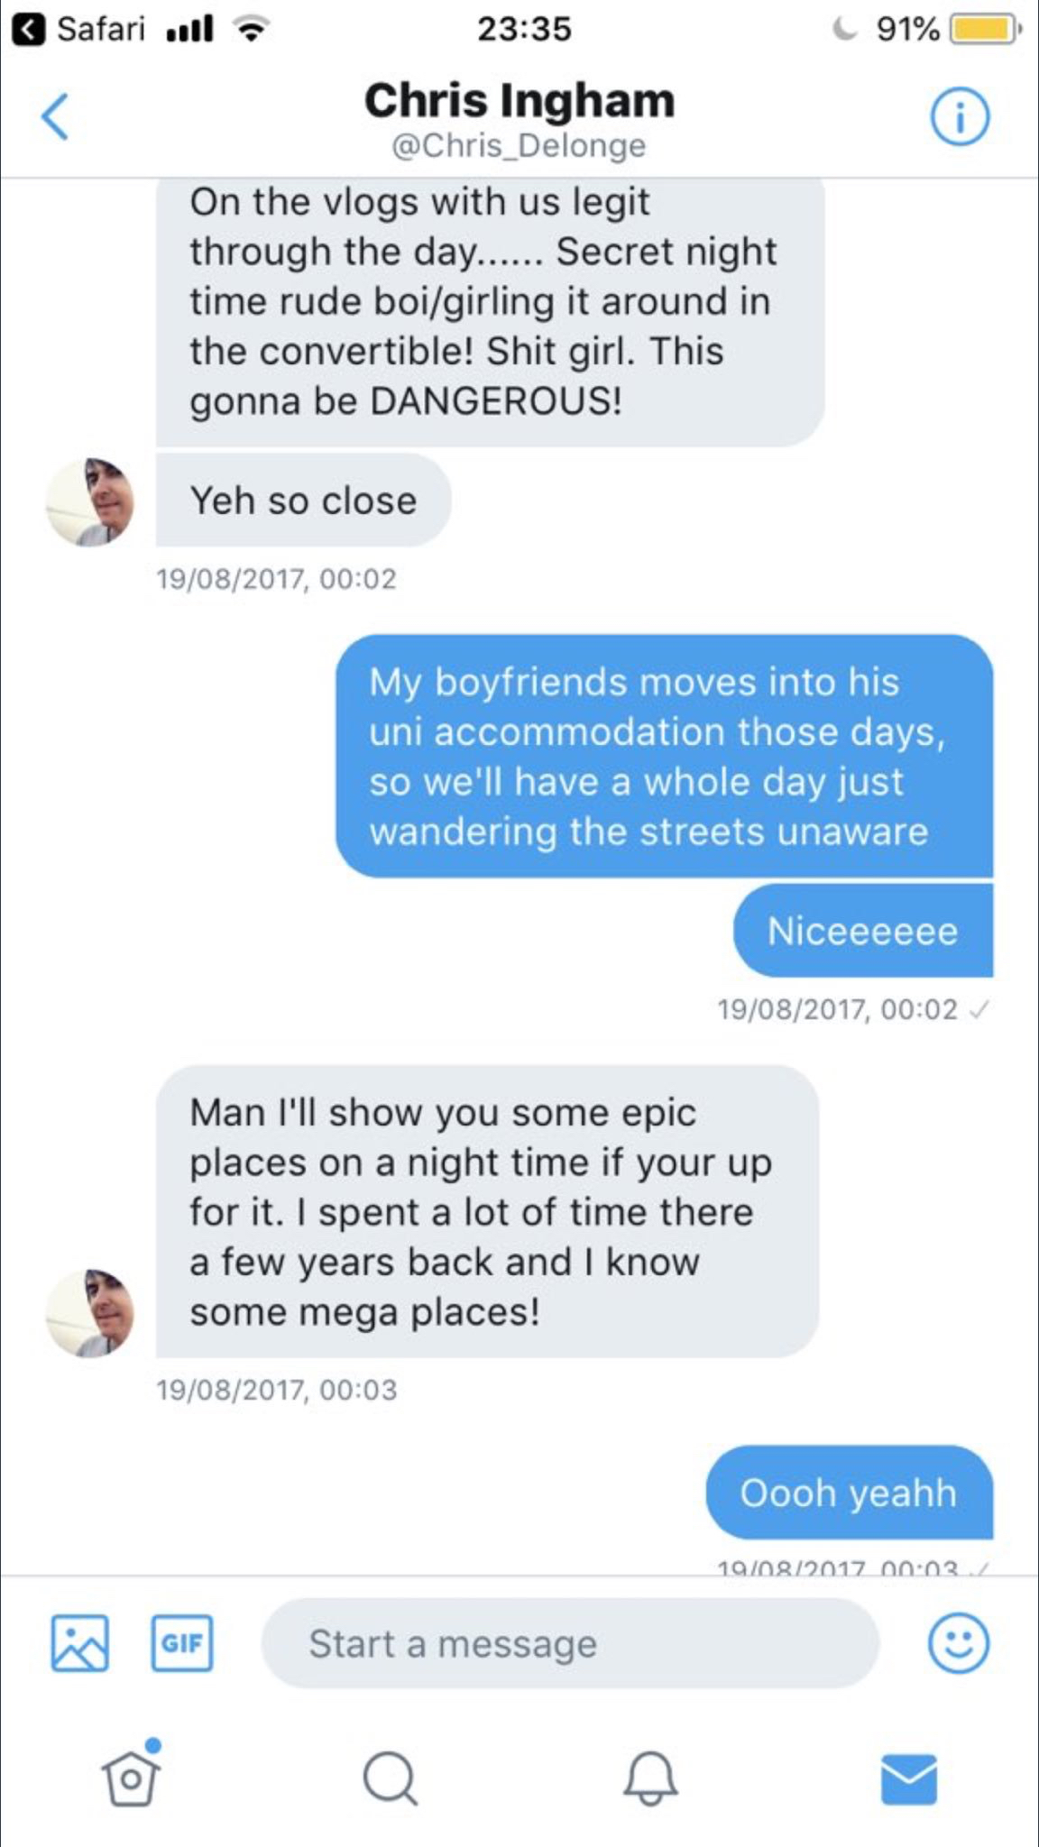Tap the Chris Ingham conversation title
Screen dimensions: 1039x1847
[519, 100]
